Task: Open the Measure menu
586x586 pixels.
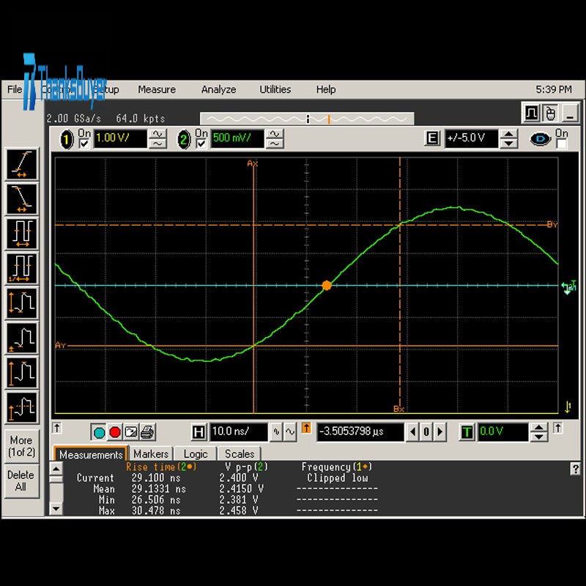Action: [x=157, y=89]
